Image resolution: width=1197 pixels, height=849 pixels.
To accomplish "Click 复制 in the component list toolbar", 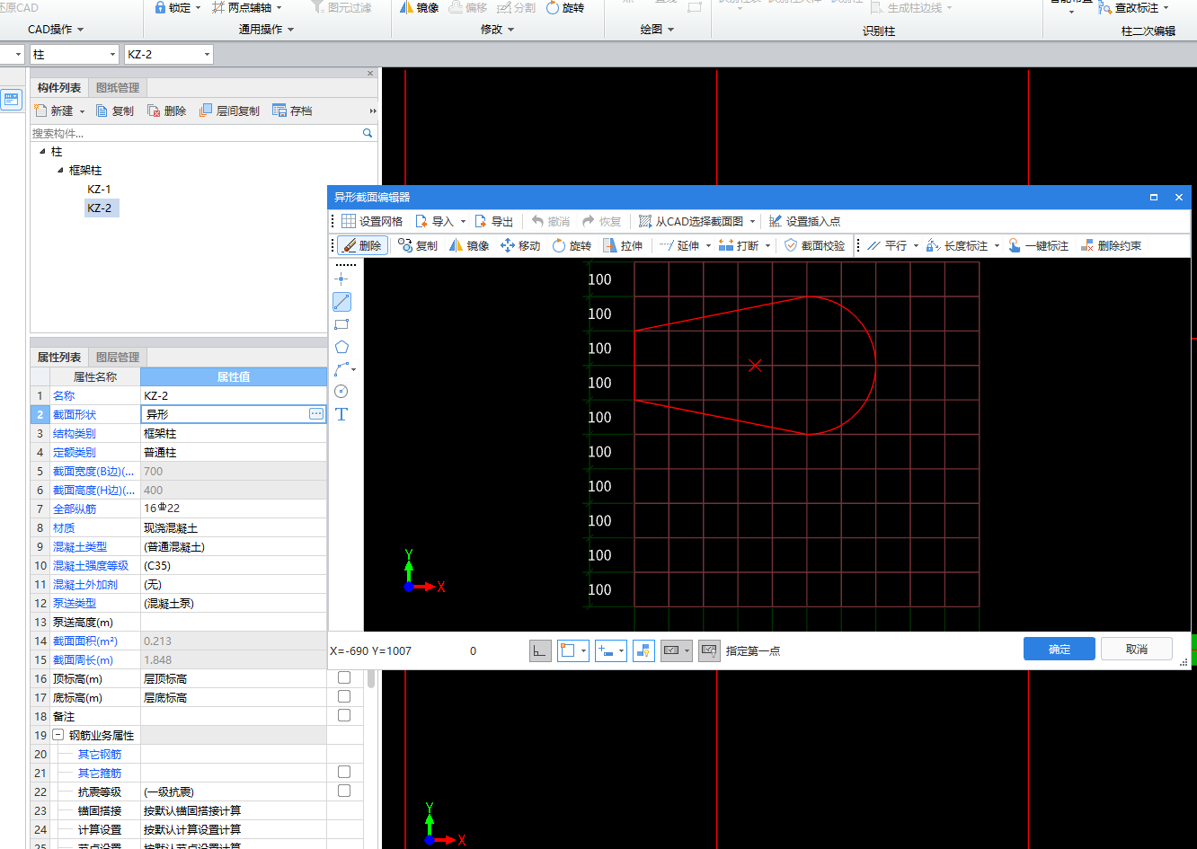I will [115, 111].
